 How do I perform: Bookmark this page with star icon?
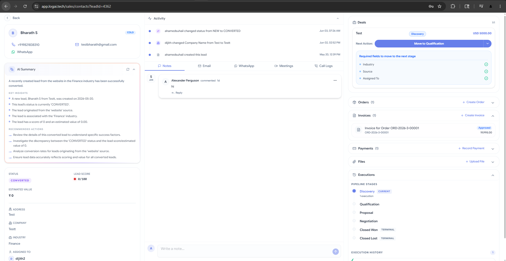440,6
